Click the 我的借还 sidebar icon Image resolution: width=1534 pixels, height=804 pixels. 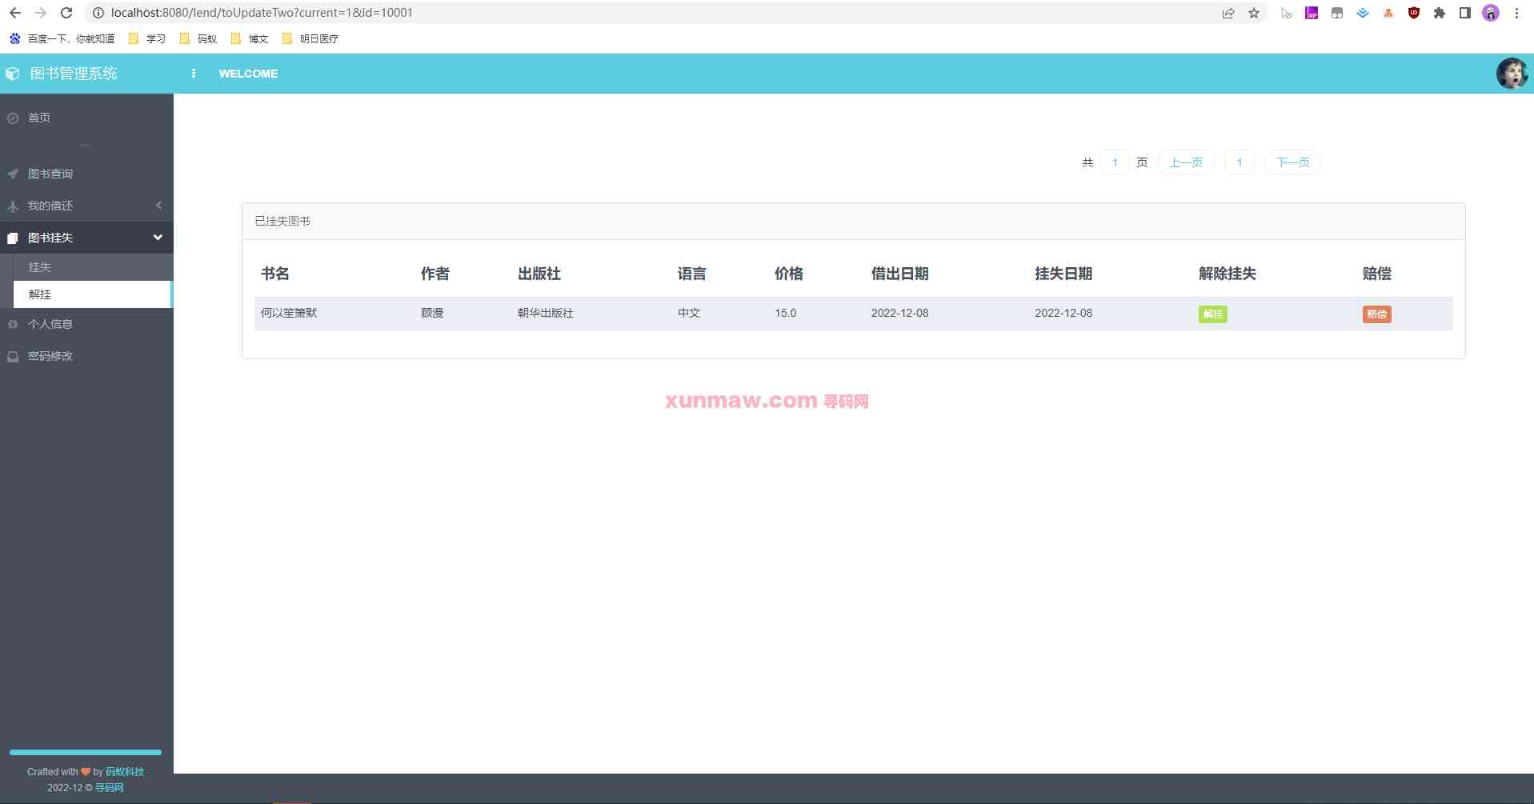(12, 206)
